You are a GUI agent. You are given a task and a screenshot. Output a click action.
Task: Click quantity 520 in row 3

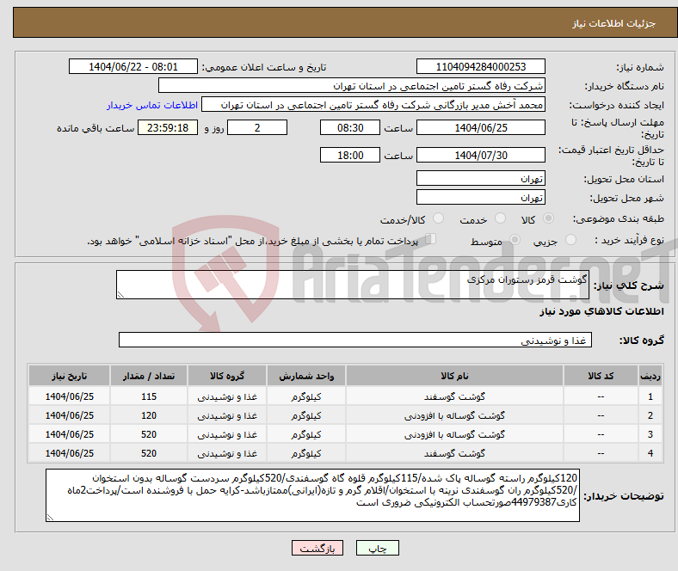click(149, 434)
